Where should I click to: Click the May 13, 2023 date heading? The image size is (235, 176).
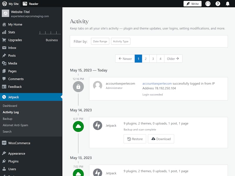click(x=81, y=158)
